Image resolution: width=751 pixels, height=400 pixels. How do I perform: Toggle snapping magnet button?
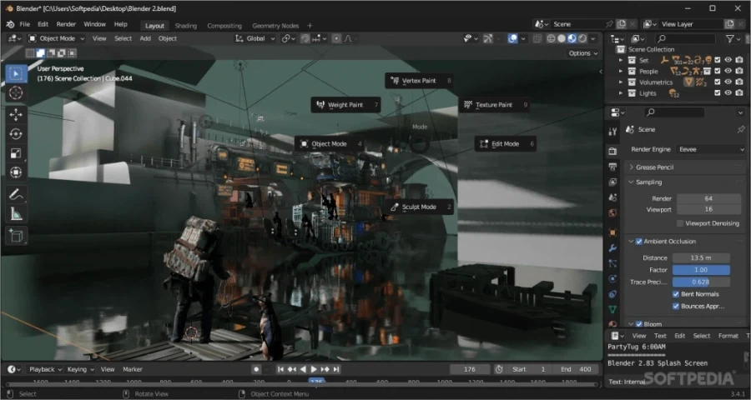(x=305, y=39)
